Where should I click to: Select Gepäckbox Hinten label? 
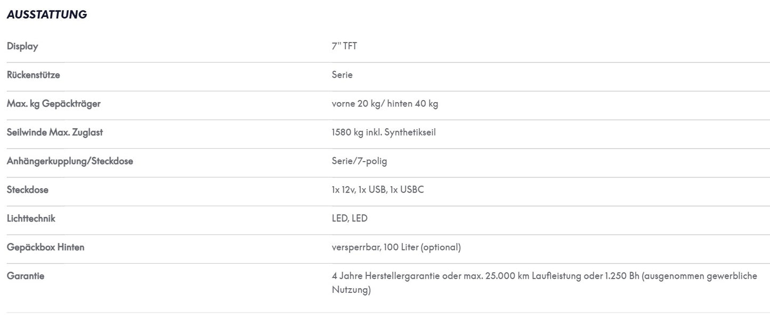(45, 247)
